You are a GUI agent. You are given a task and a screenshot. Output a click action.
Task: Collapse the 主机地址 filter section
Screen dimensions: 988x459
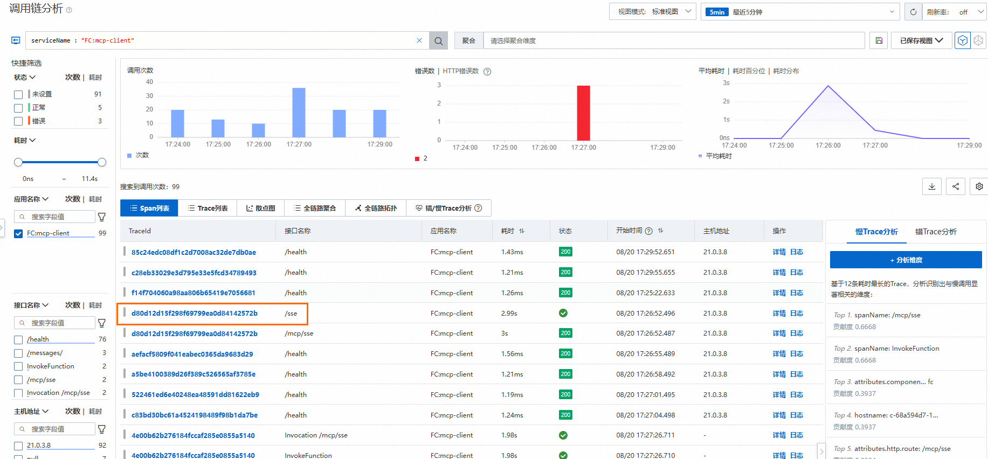tap(31, 412)
